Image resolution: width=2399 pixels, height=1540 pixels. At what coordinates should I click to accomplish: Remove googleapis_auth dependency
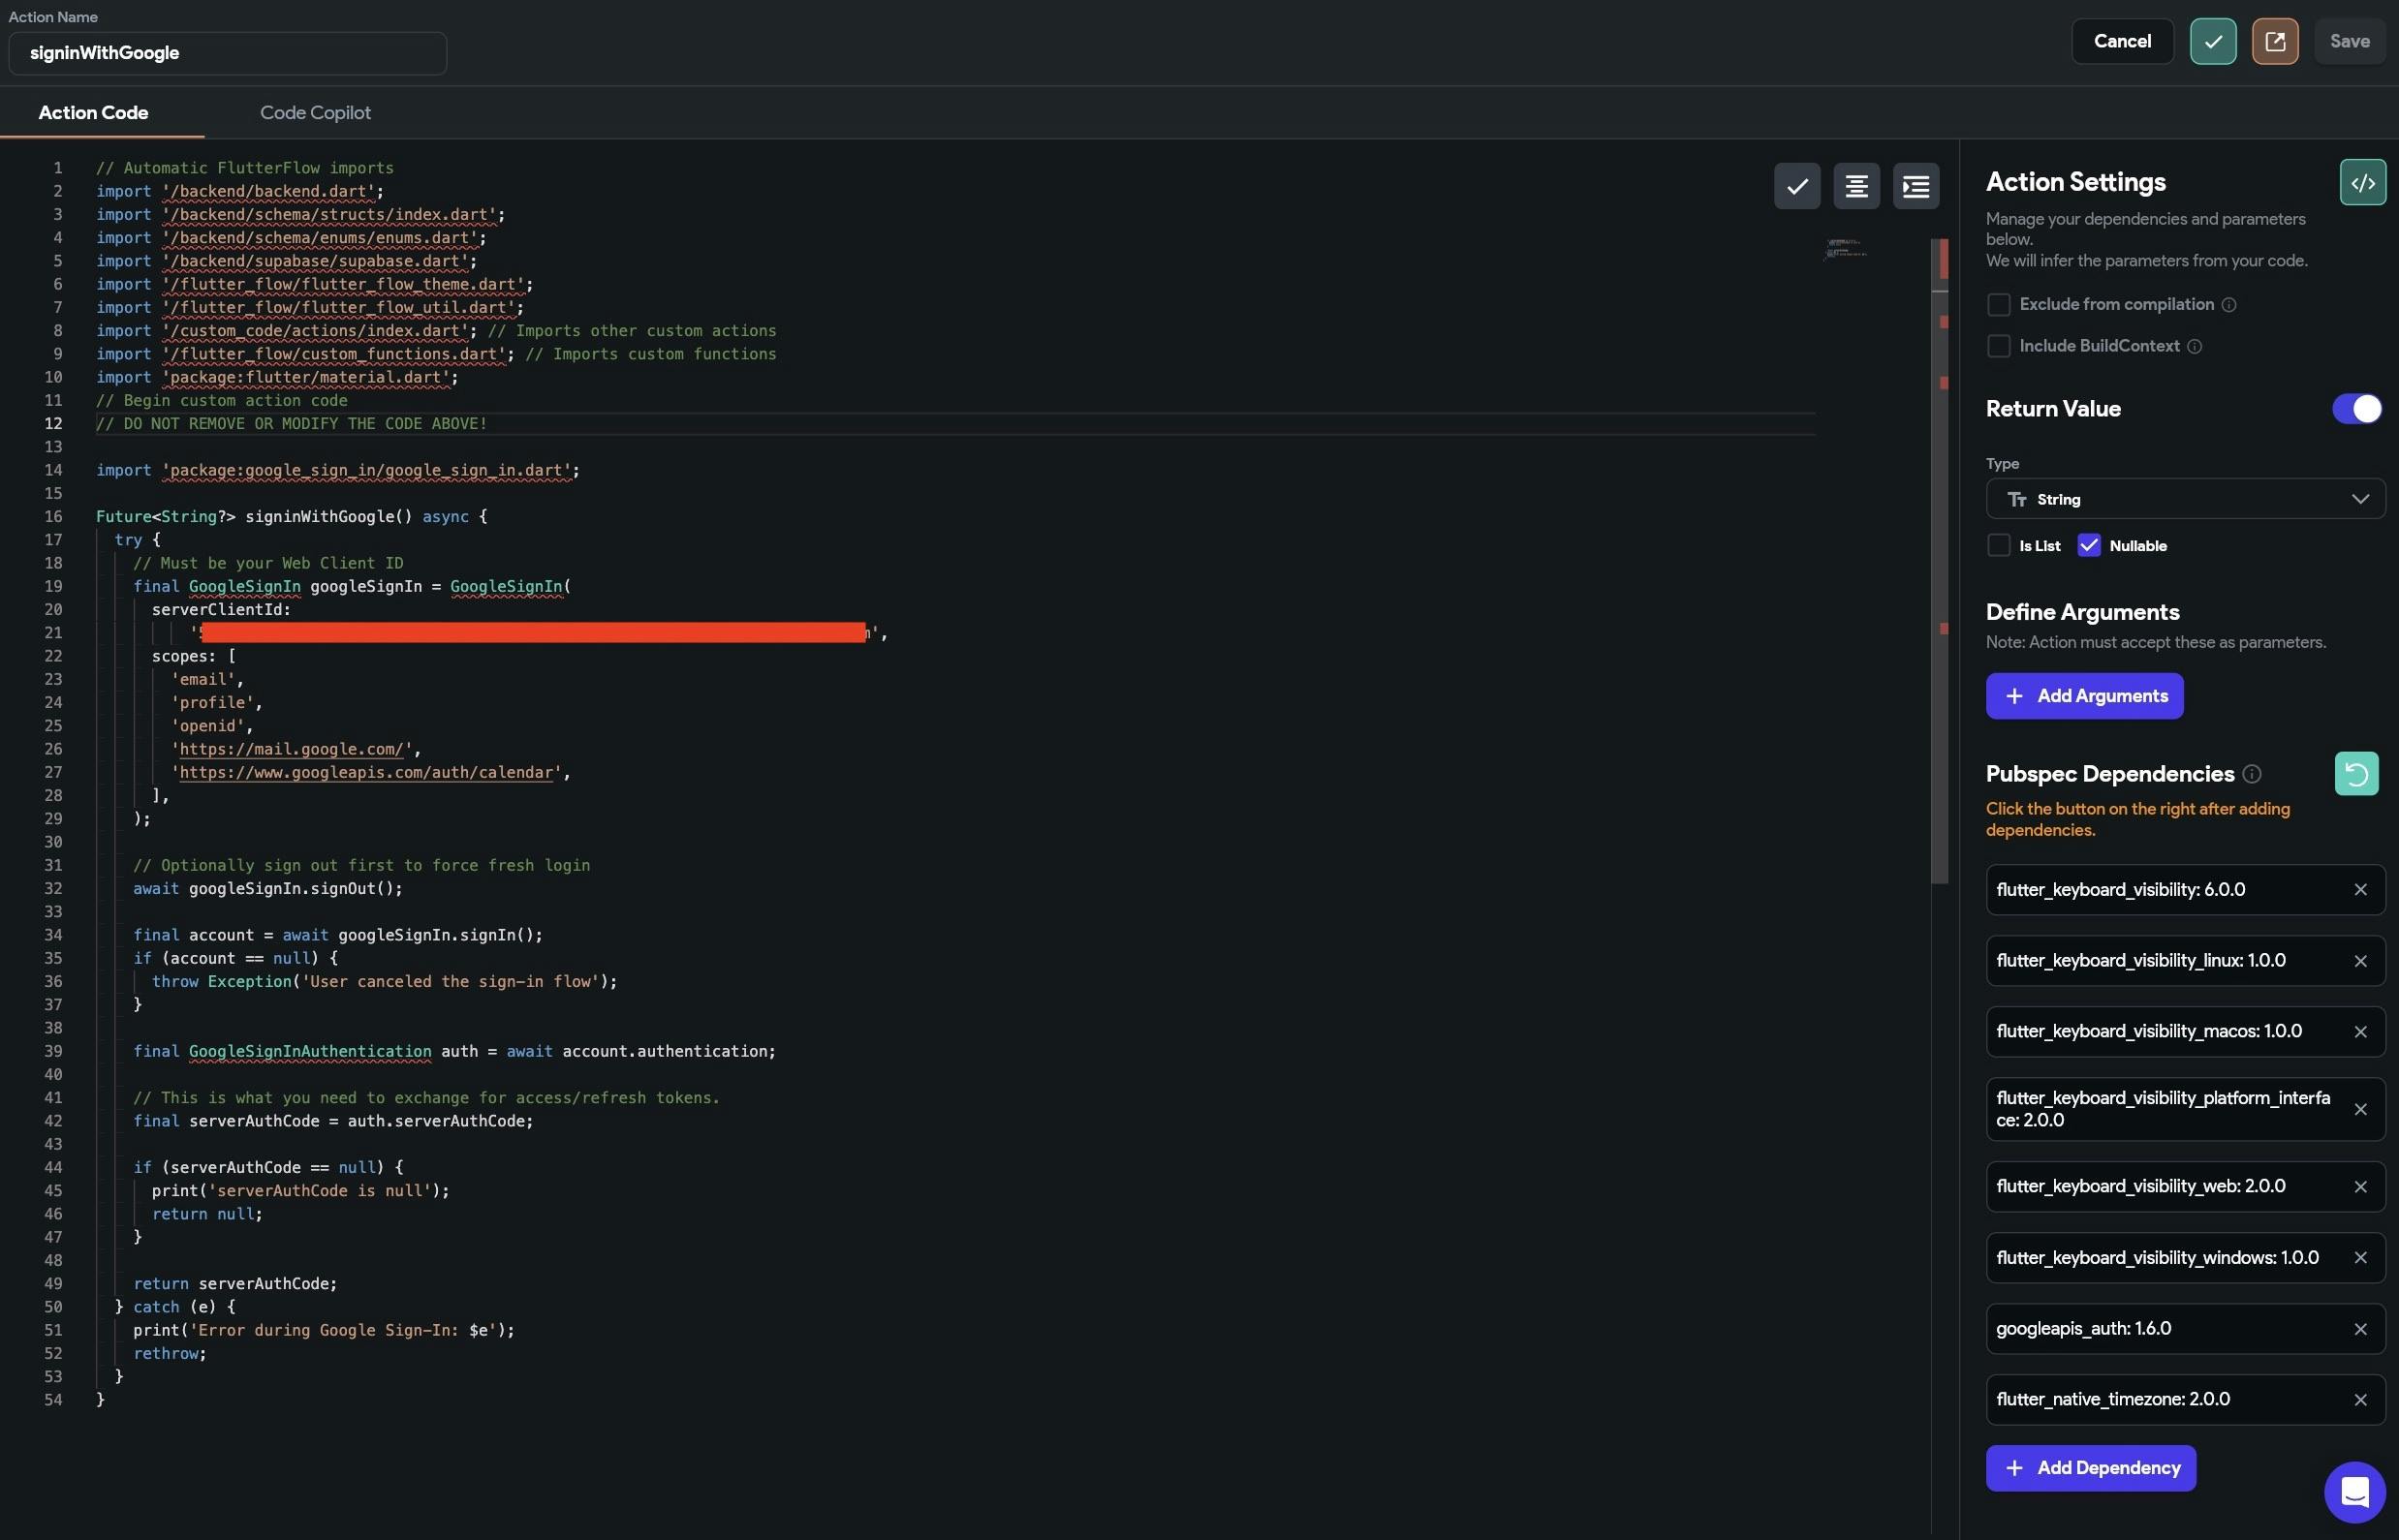[x=2360, y=1329]
